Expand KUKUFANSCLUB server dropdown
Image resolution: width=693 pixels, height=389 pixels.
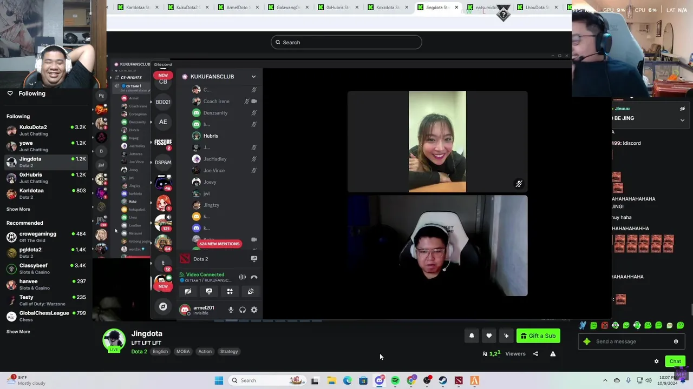253,77
